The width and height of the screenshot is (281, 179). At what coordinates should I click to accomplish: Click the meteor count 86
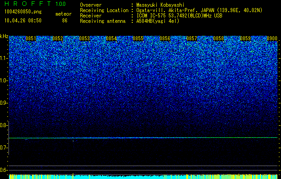(65, 21)
